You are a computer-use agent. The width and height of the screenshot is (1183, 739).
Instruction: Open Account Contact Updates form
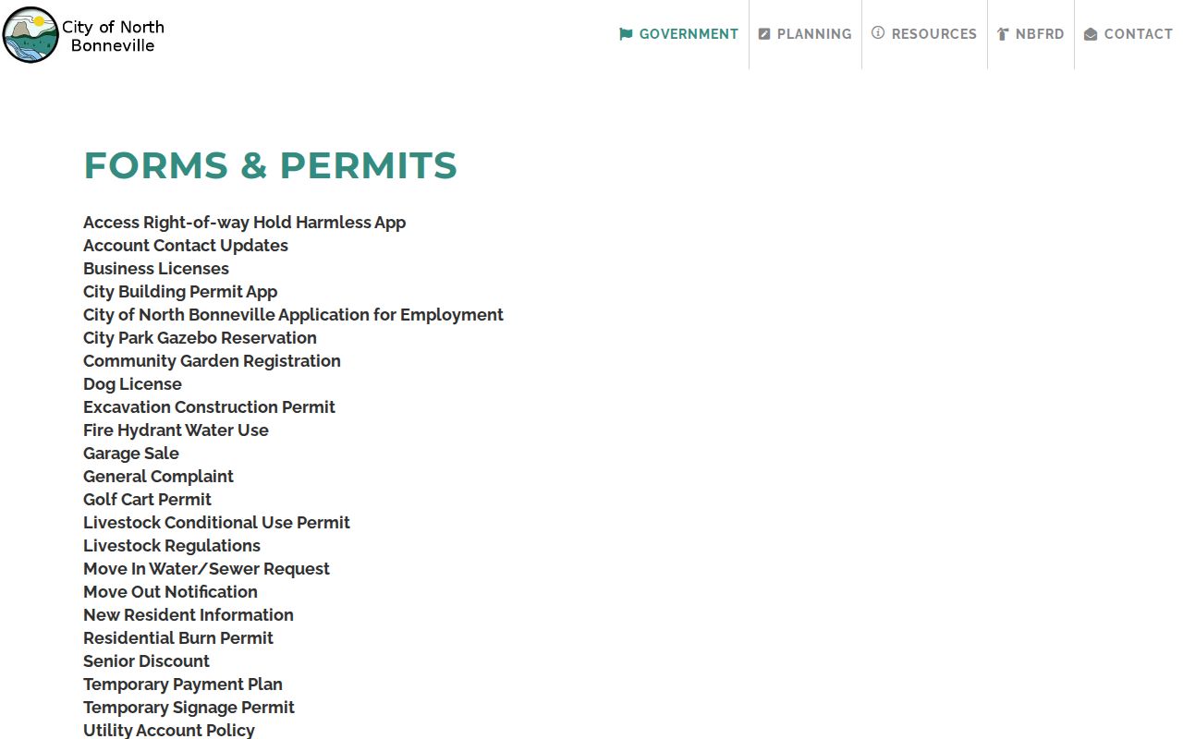click(x=186, y=246)
